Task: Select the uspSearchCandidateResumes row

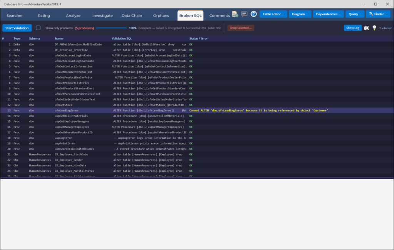Action: [x=197, y=149]
